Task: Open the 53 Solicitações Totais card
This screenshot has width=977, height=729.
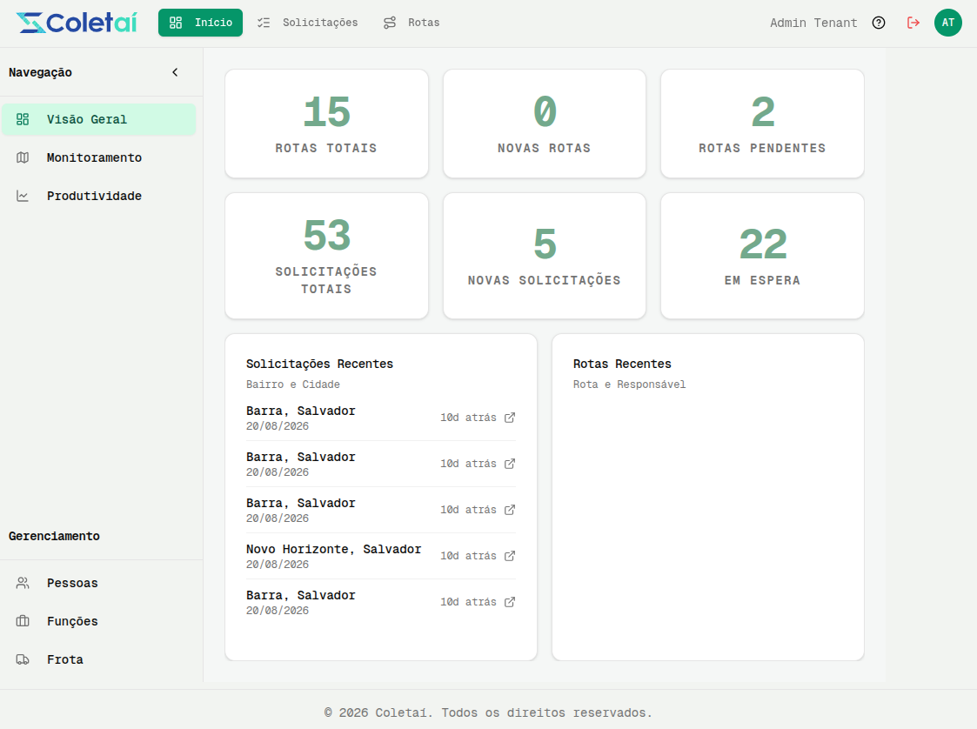Action: tap(326, 256)
